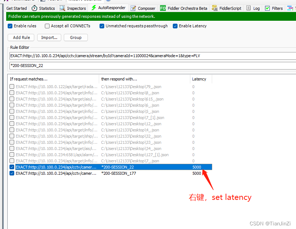This screenshot has height=229, width=296.
Task: Select the 10.100.0.122 radar rule URL
Action: pyautogui.click(x=57, y=87)
